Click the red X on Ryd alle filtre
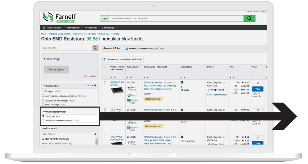 (83, 76)
